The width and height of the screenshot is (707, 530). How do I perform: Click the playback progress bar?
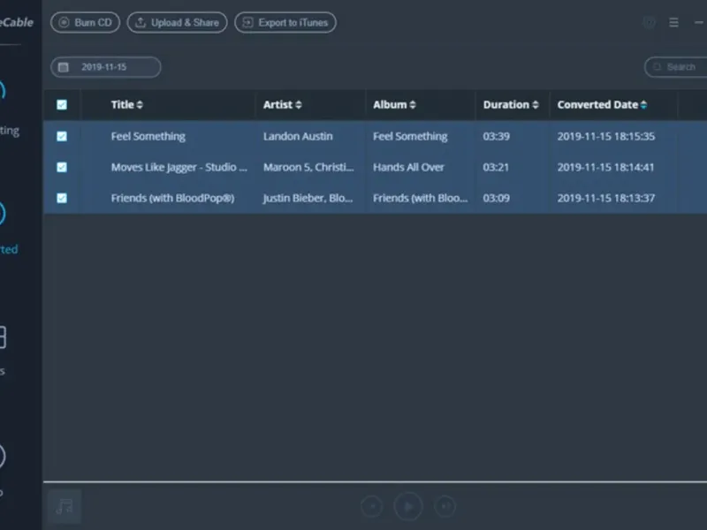click(375, 481)
